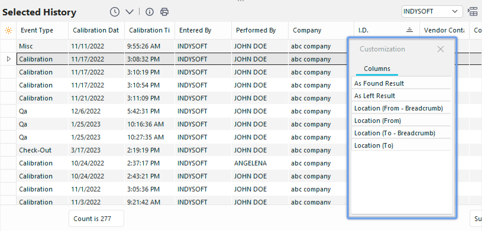Viewport: 482px width, 231px height.
Task: Click the Vendor Contact column header
Action: (444, 30)
